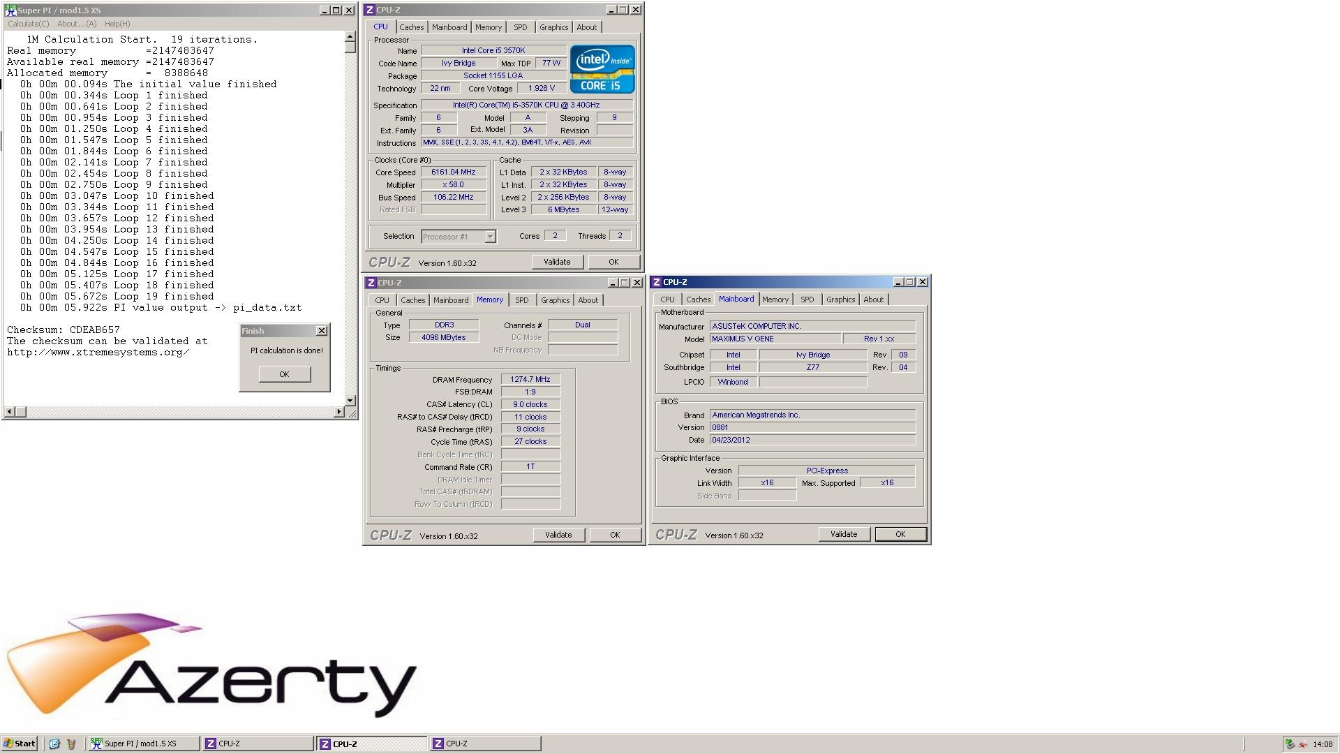The width and height of the screenshot is (1340, 754).
Task: Expand Processor #1 selection dropdown
Action: 490,237
